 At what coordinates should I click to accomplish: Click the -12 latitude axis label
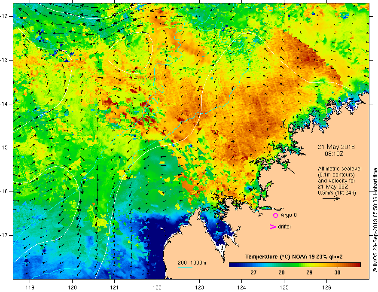pyautogui.click(x=5, y=16)
